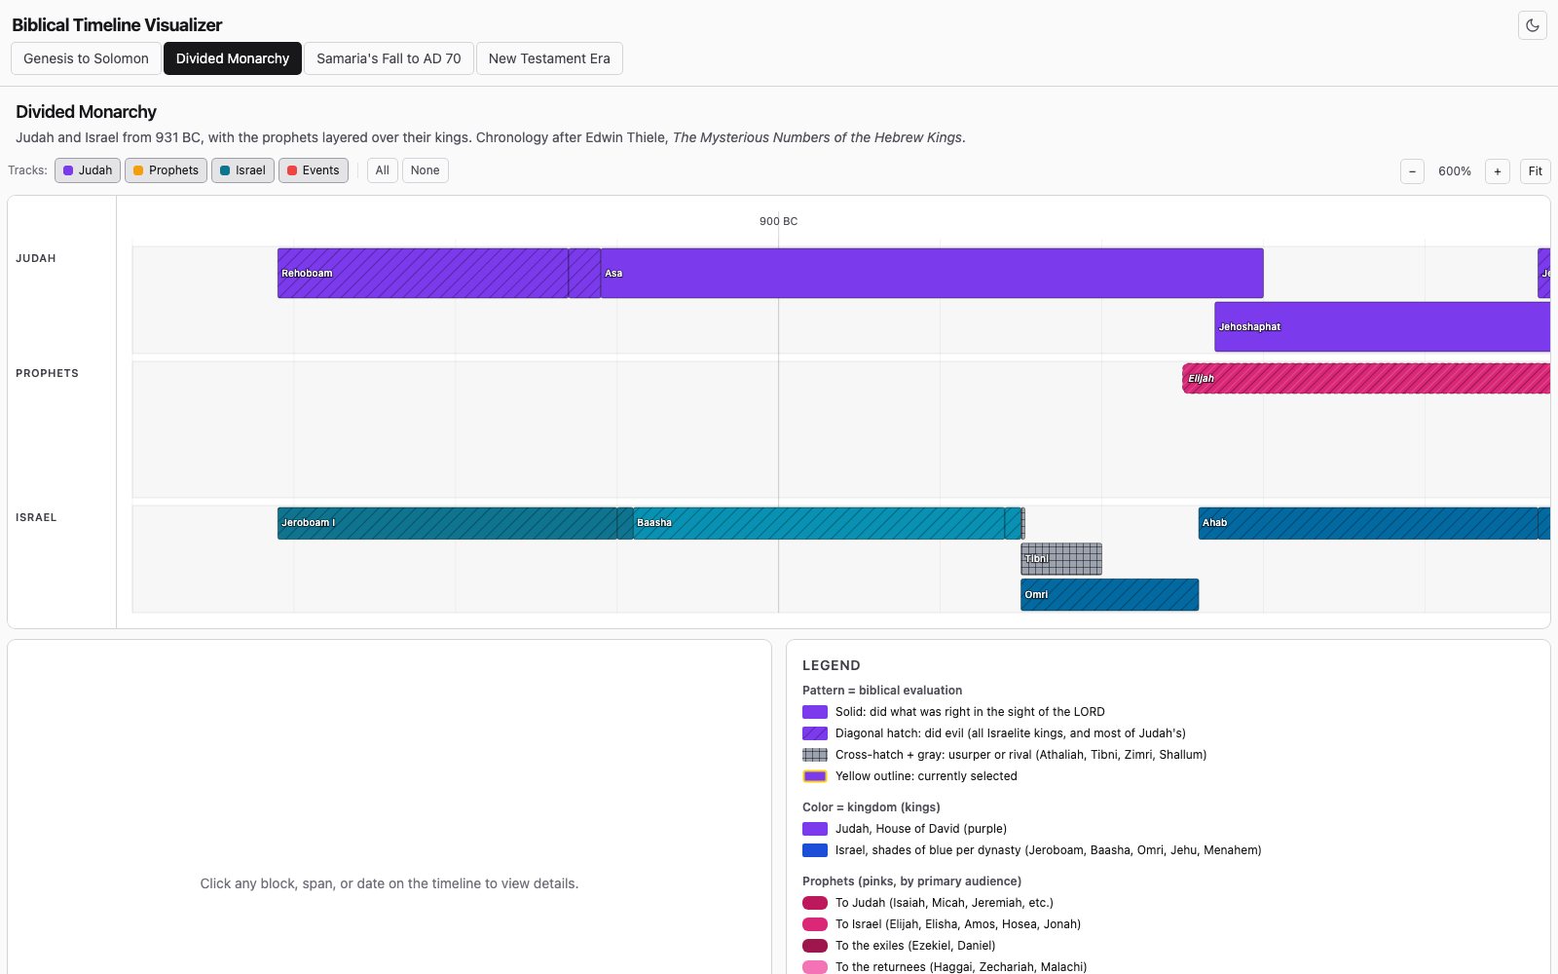Select the Rehoboam block on the timeline
This screenshot has width=1558, height=974.
click(x=423, y=273)
